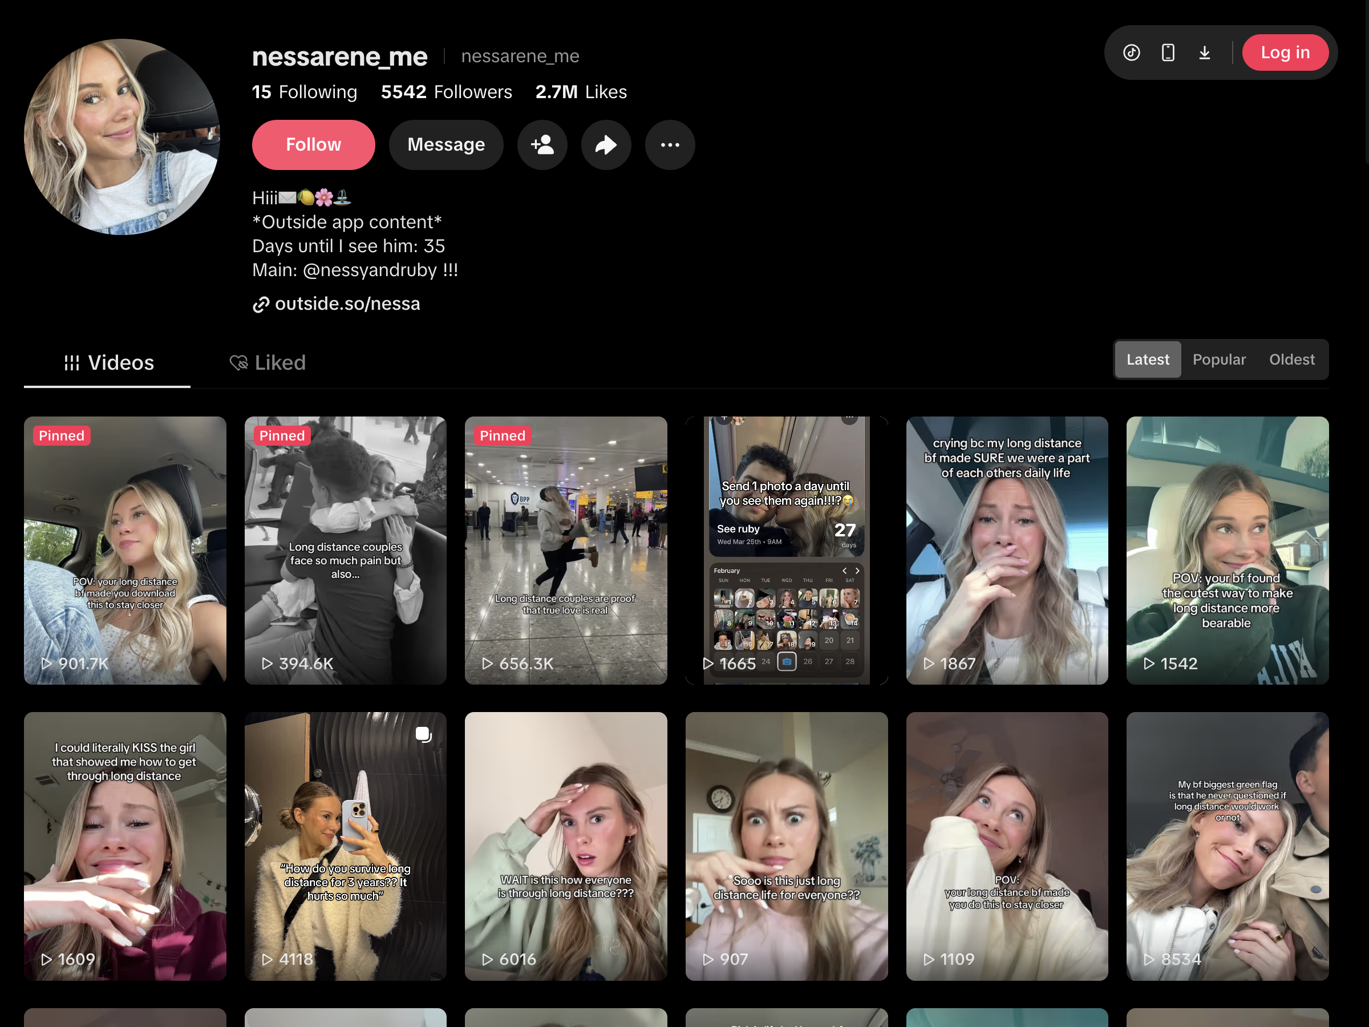
Task: Open the 'I could literally KISS the girl' video
Action: [x=125, y=846]
